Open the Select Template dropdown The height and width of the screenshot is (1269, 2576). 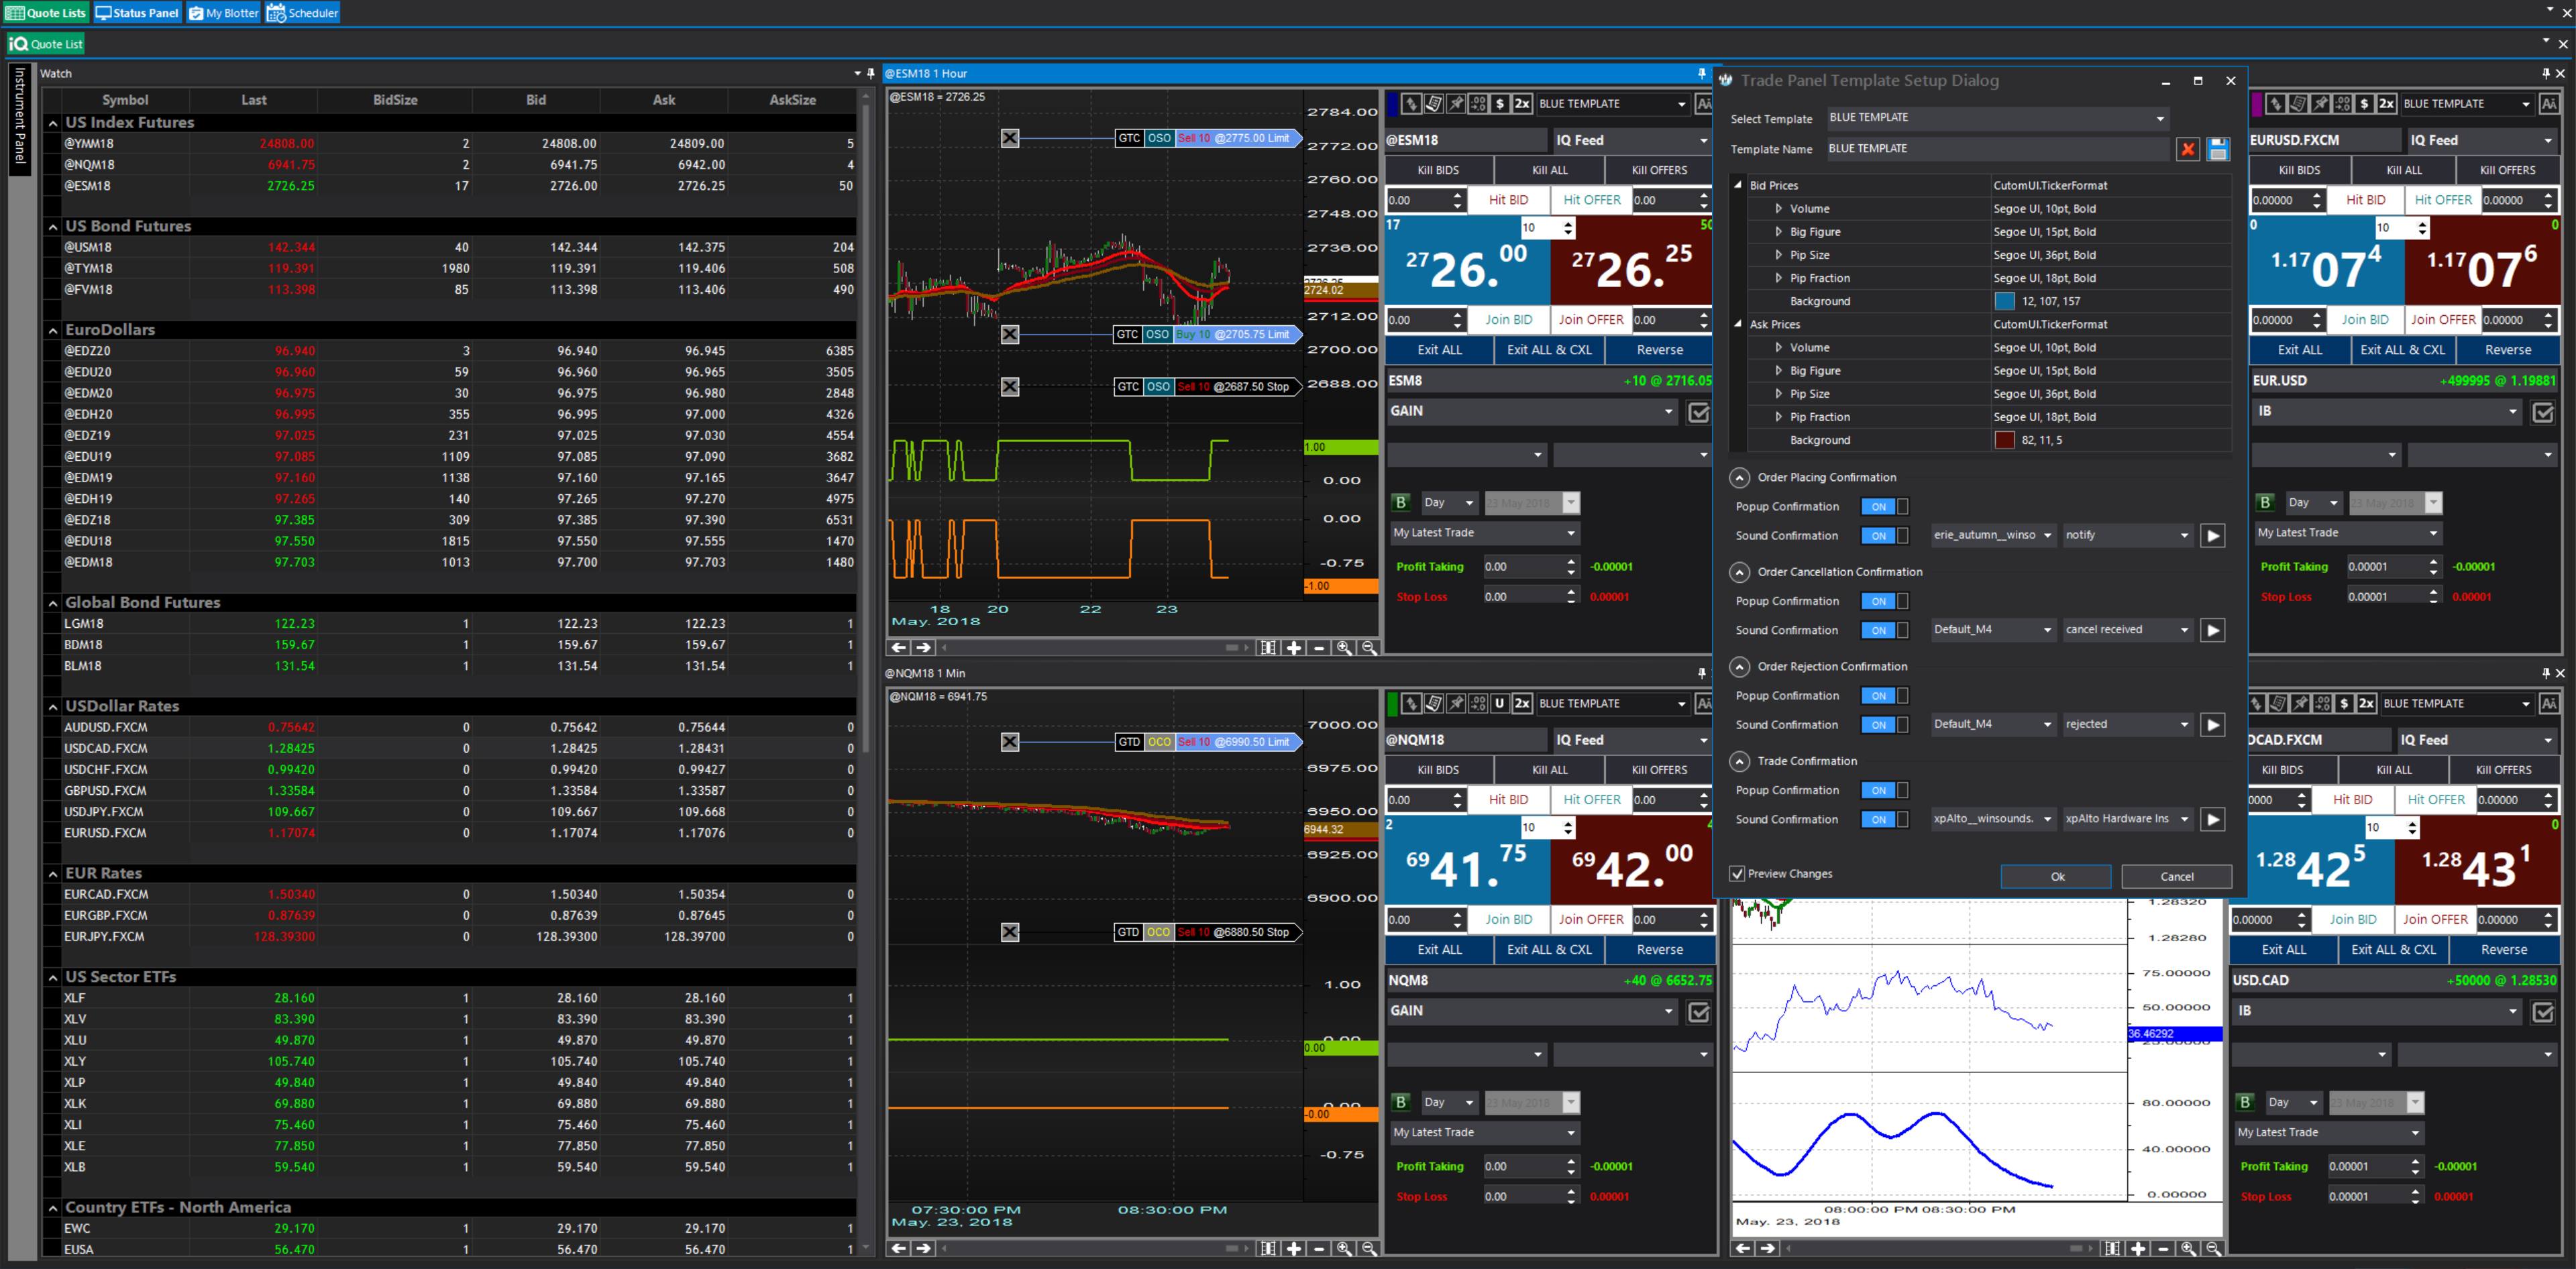pyautogui.click(x=2160, y=118)
